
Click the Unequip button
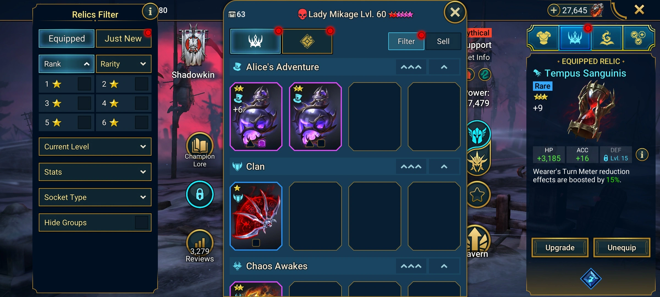622,248
